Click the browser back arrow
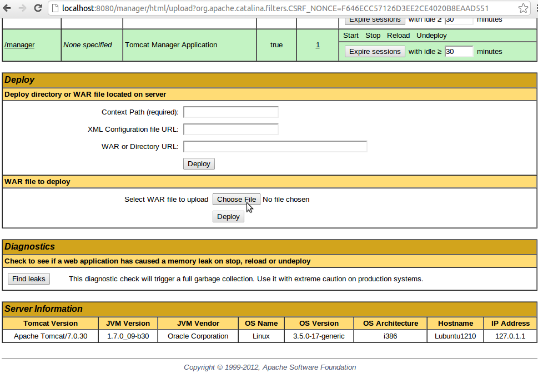 click(x=8, y=8)
